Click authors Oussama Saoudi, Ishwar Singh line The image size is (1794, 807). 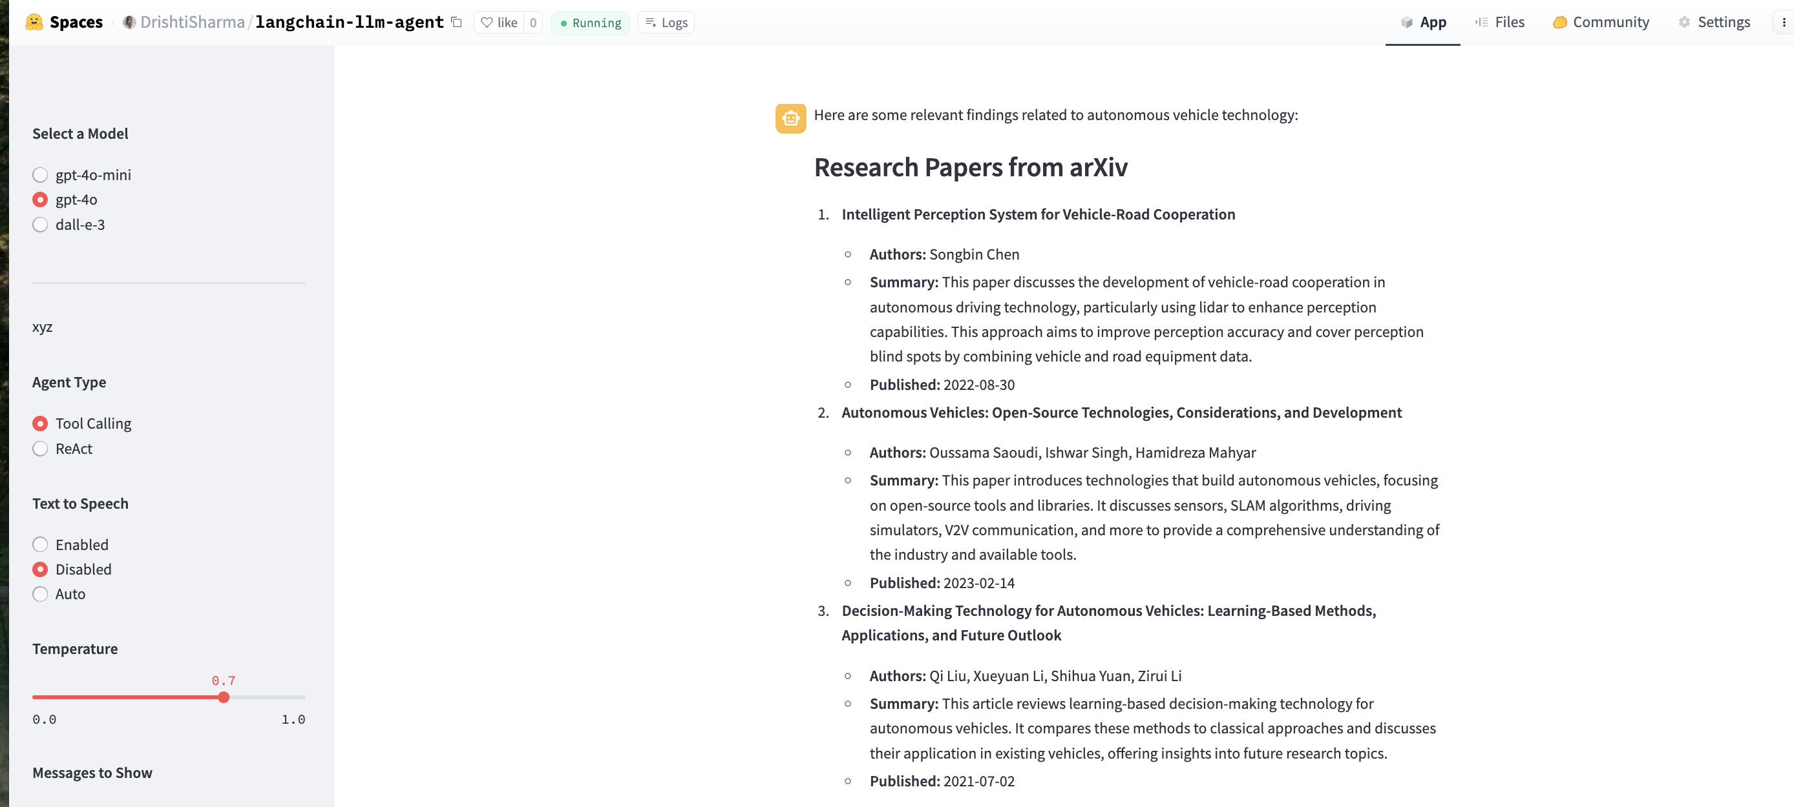1062,452
